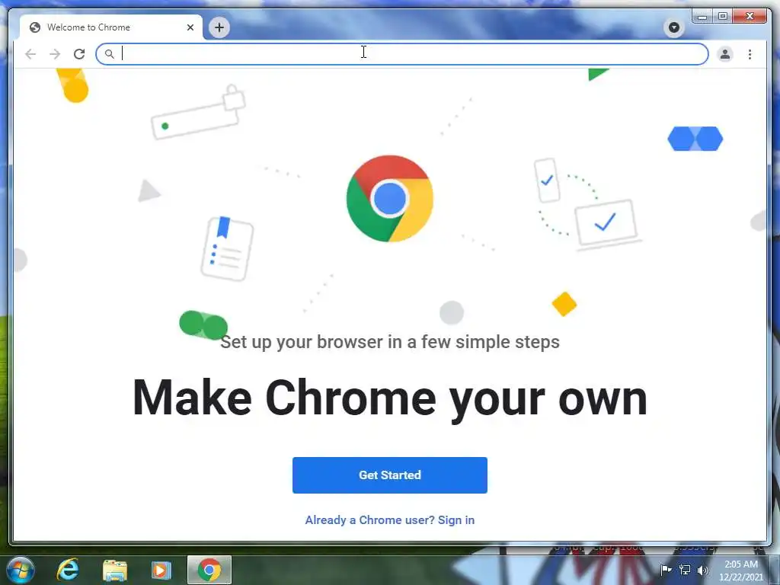Open the profile avatar icon

click(725, 54)
